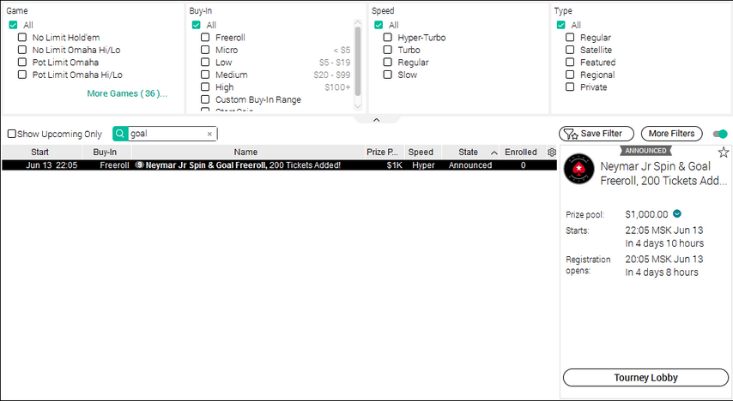Check Custom Buy-In Range option

pyautogui.click(x=205, y=99)
